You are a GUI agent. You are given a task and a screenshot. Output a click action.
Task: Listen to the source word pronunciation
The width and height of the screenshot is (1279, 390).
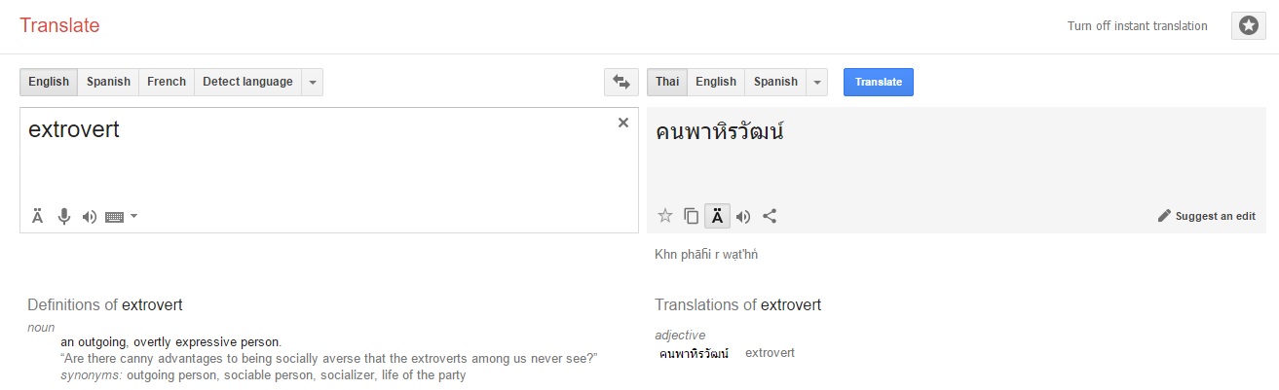click(x=90, y=216)
